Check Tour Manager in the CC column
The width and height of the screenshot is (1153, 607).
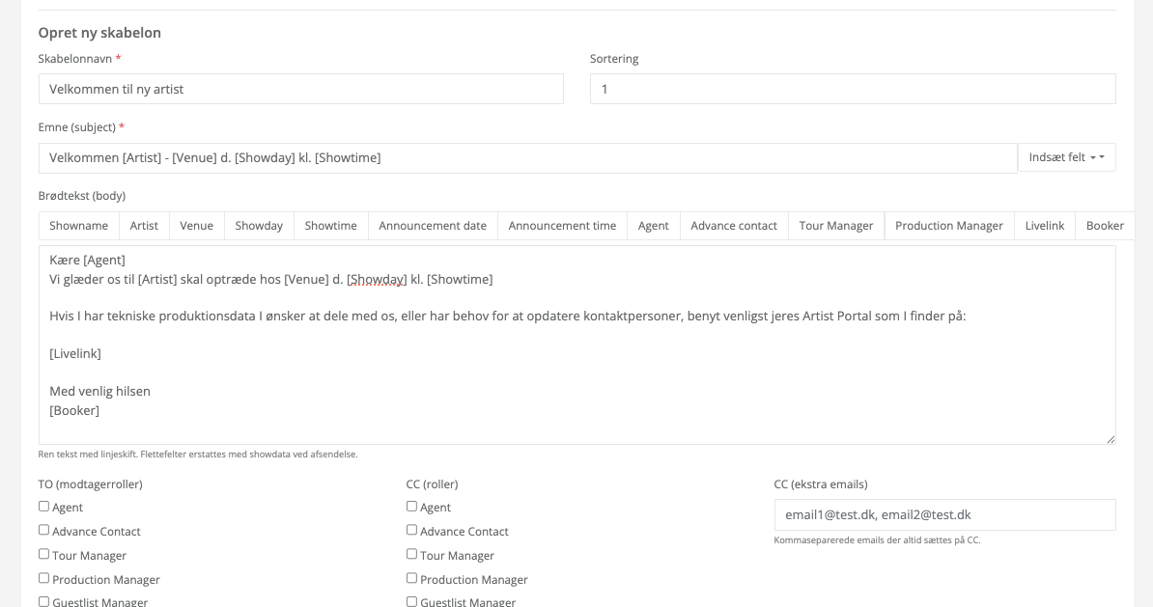click(x=411, y=554)
